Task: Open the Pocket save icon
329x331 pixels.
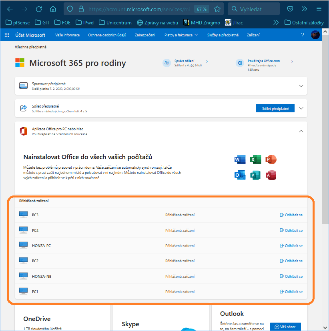Action: [290, 9]
